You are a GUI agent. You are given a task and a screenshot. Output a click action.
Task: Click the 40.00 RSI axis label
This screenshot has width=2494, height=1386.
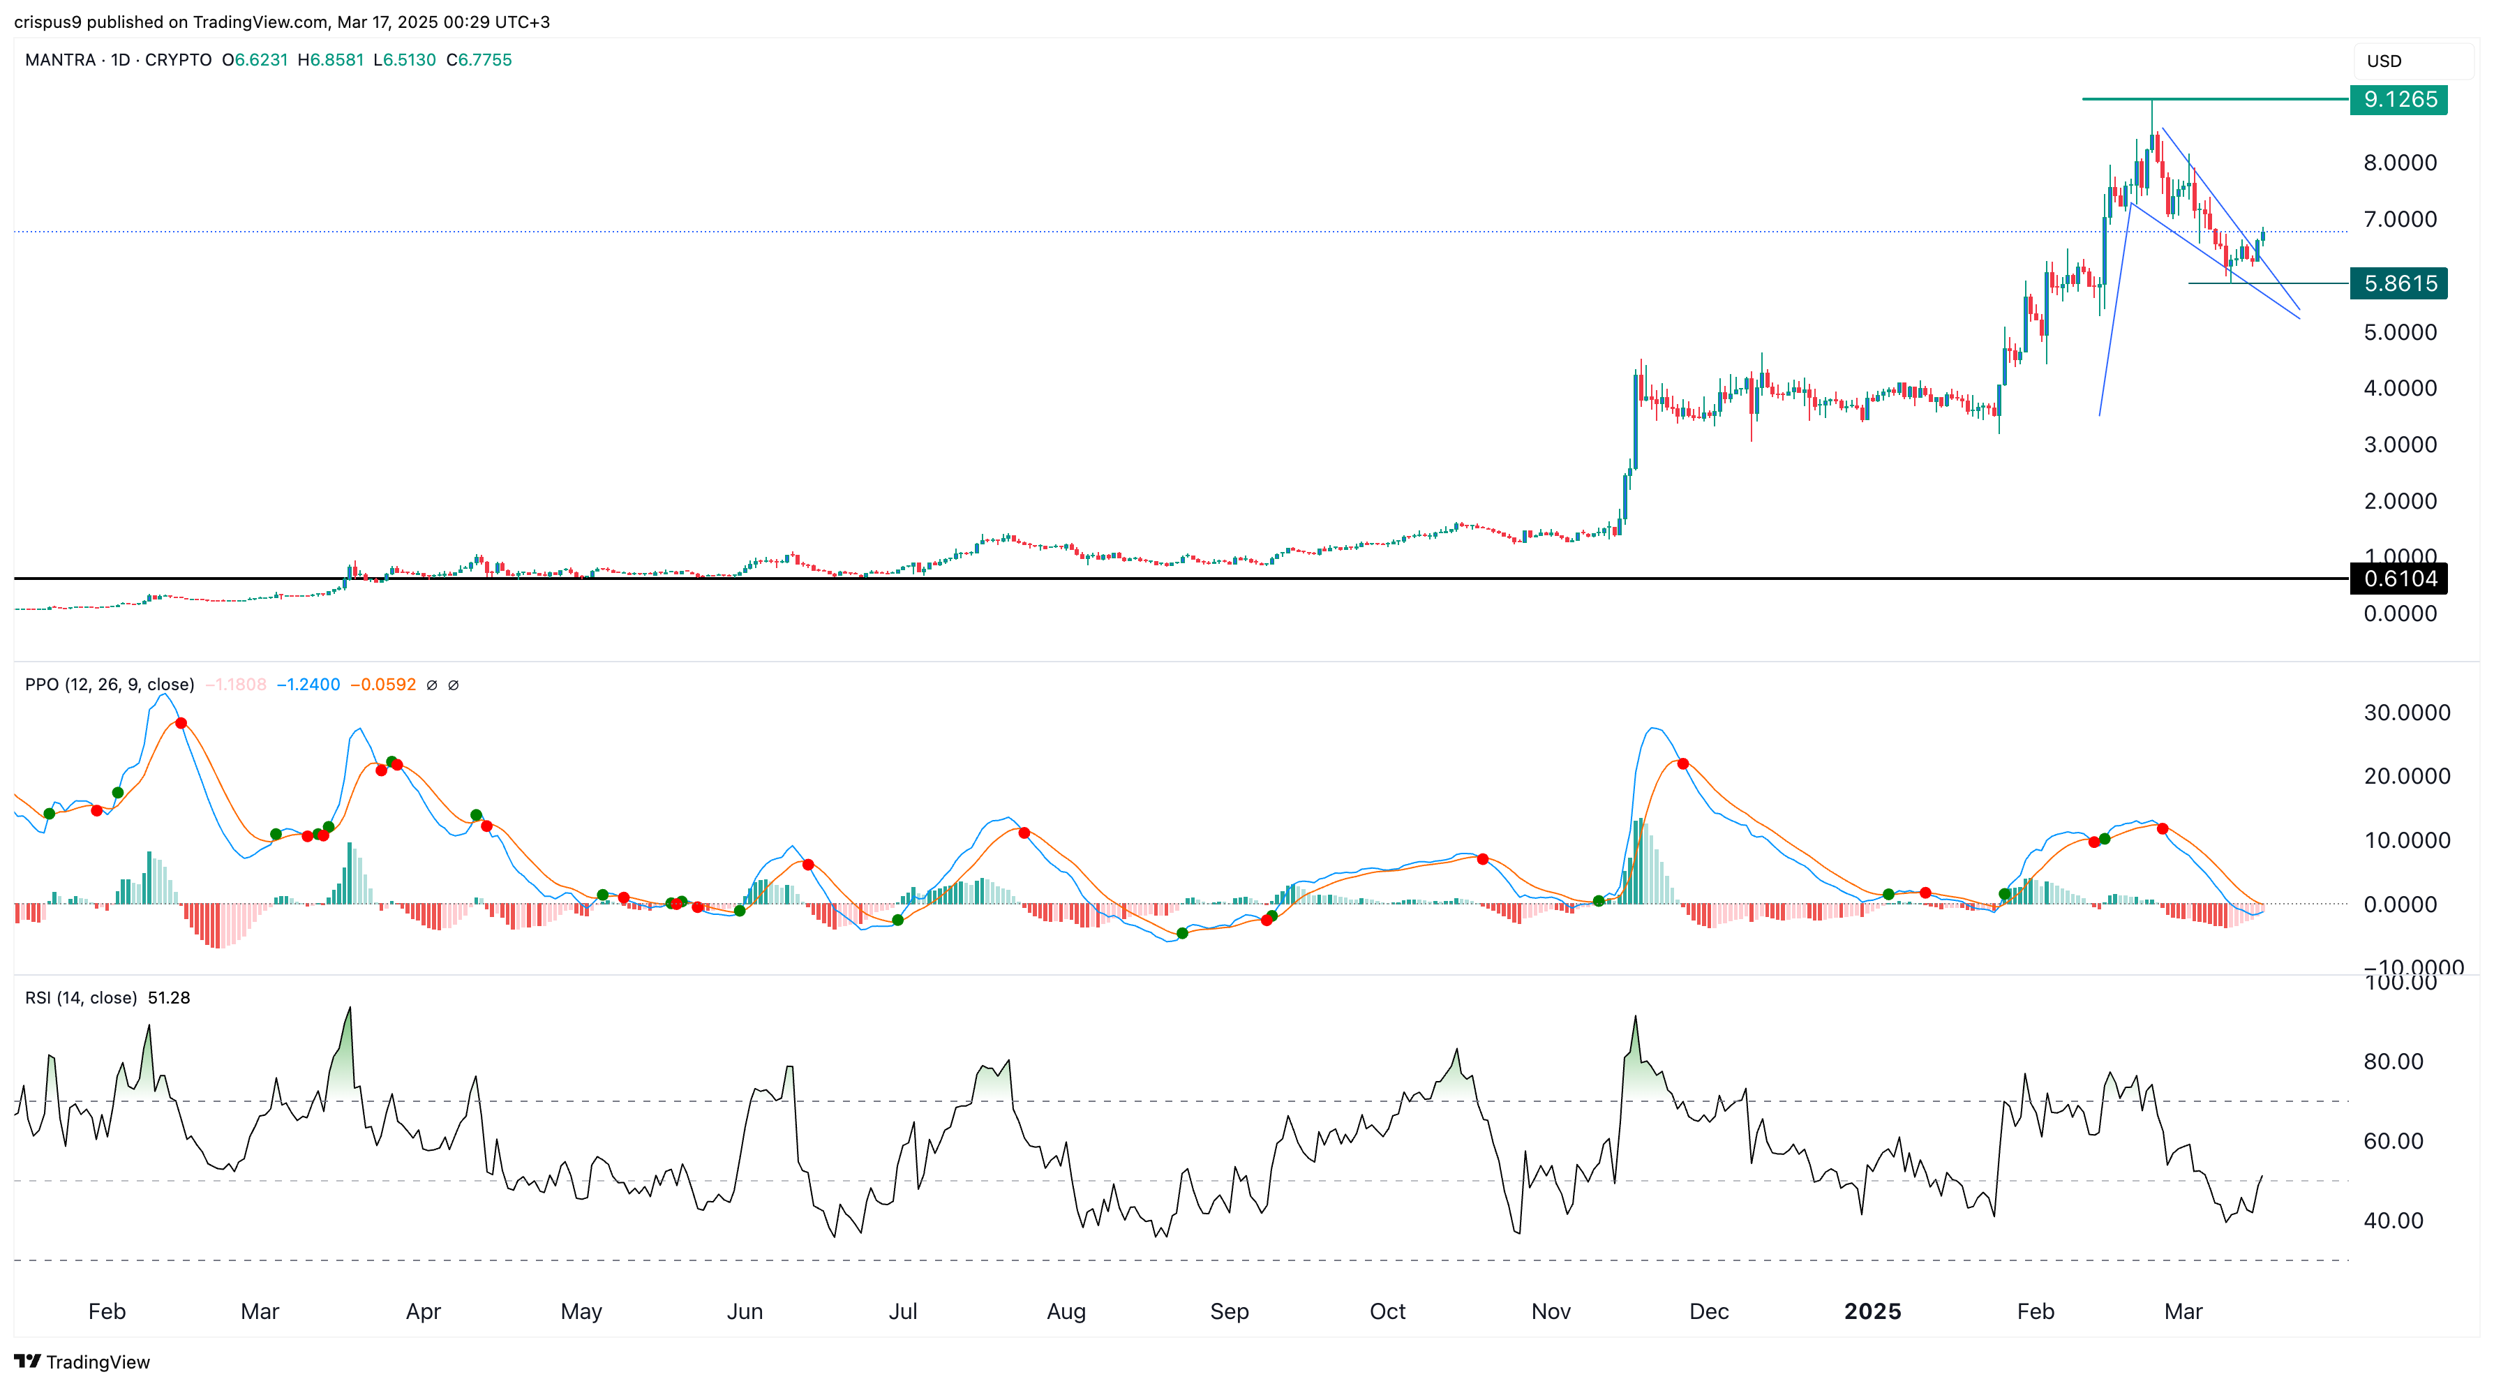coord(2394,1221)
